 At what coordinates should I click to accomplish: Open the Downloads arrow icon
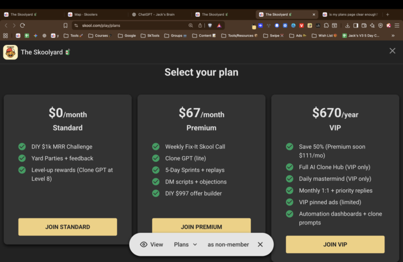pyautogui.click(x=348, y=25)
